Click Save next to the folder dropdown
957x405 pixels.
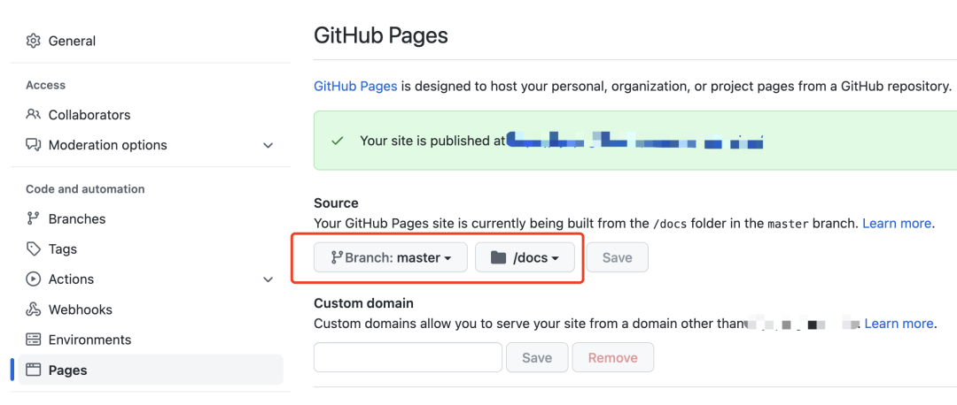617,257
